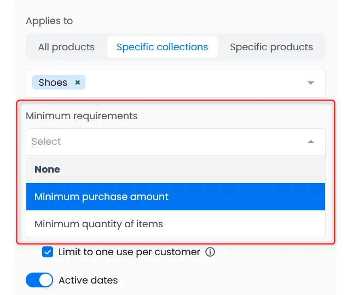
Task: Click the info icon beside customer limit
Action: 210,252
